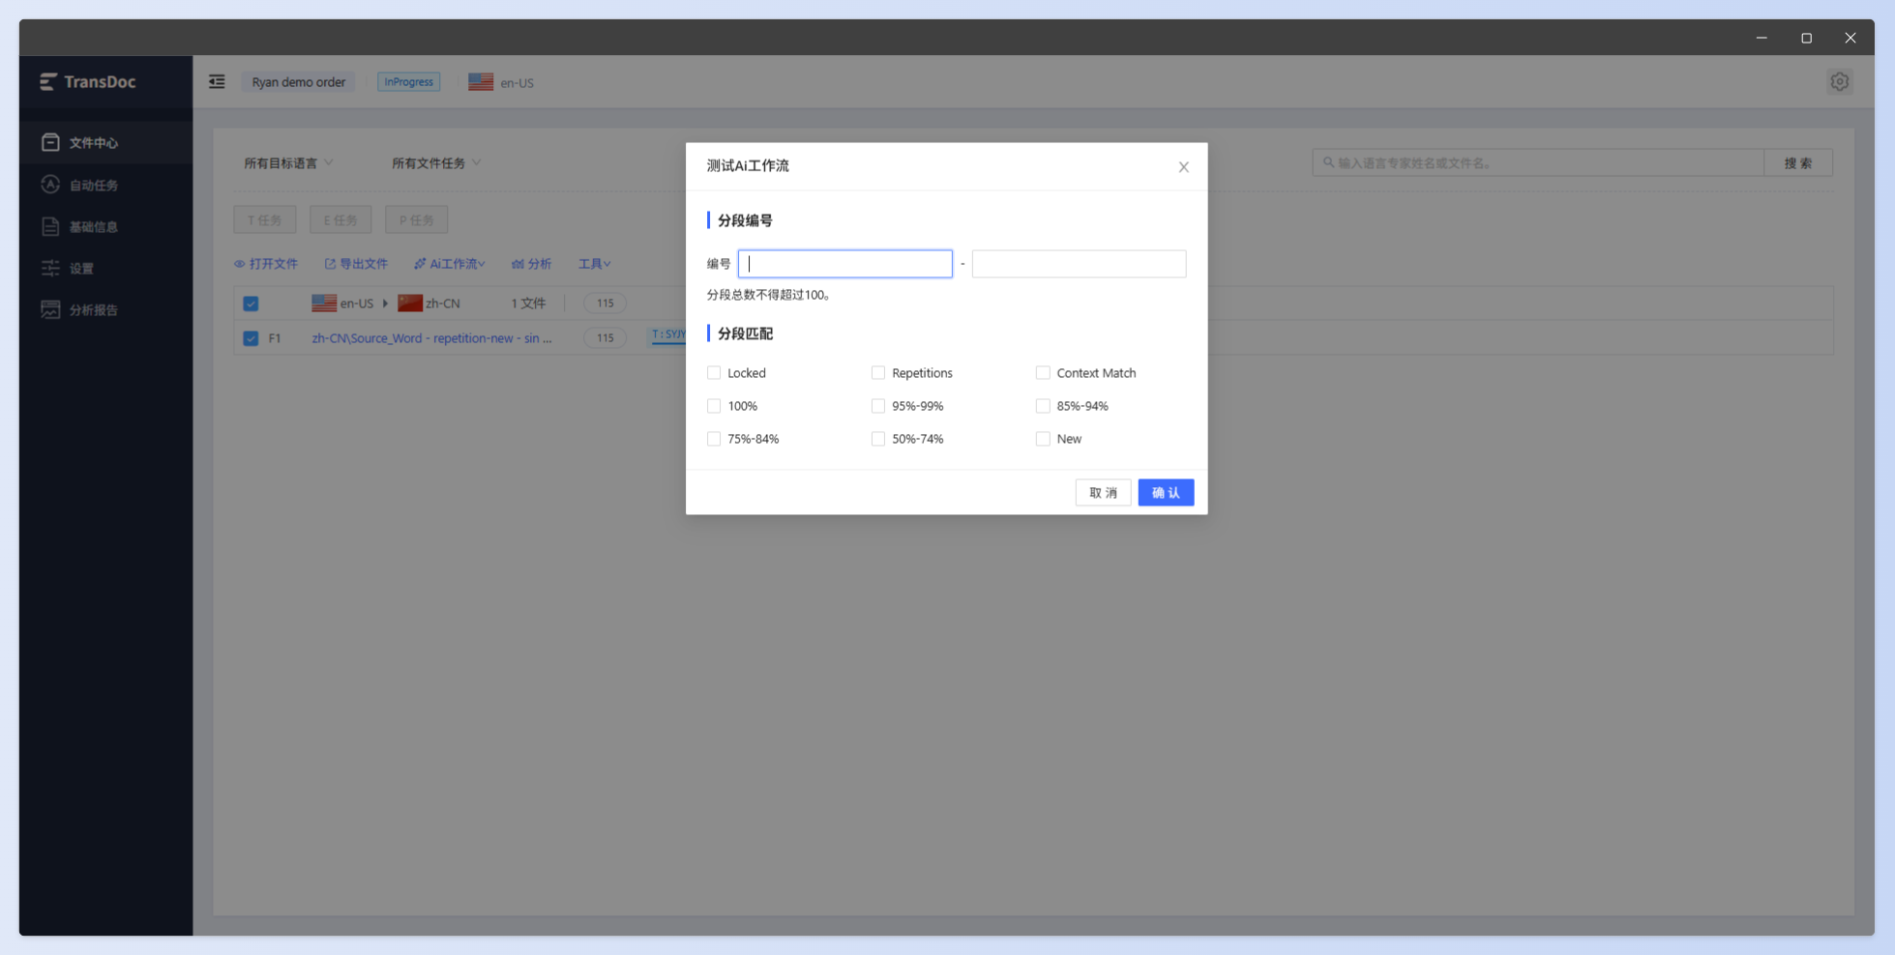1895x955 pixels.
Task: Open the 文件中心 section in the sidebar
Action: coord(106,143)
